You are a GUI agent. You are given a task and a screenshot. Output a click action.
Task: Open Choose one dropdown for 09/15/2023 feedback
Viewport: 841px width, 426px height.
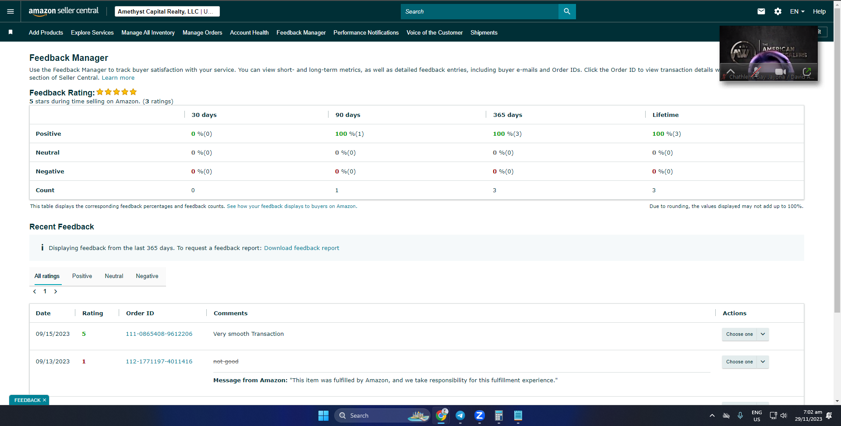point(745,334)
